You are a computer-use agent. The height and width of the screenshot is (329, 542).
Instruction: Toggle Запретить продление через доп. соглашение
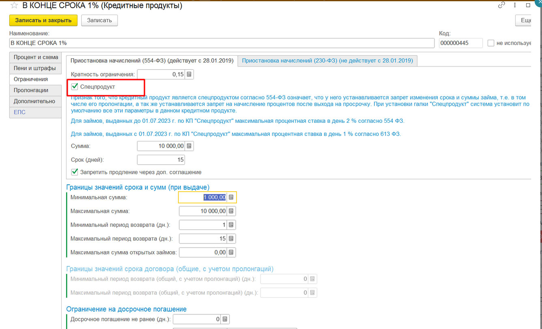pyautogui.click(x=75, y=172)
